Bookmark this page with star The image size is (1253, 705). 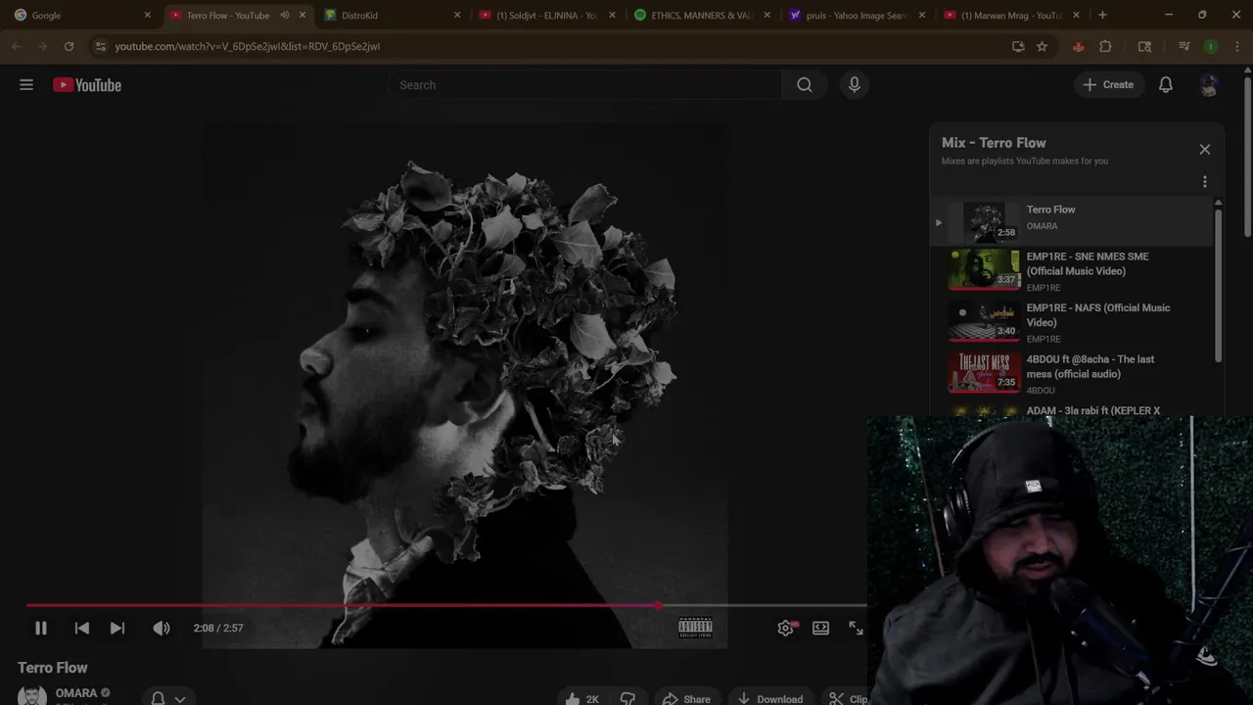point(1043,46)
